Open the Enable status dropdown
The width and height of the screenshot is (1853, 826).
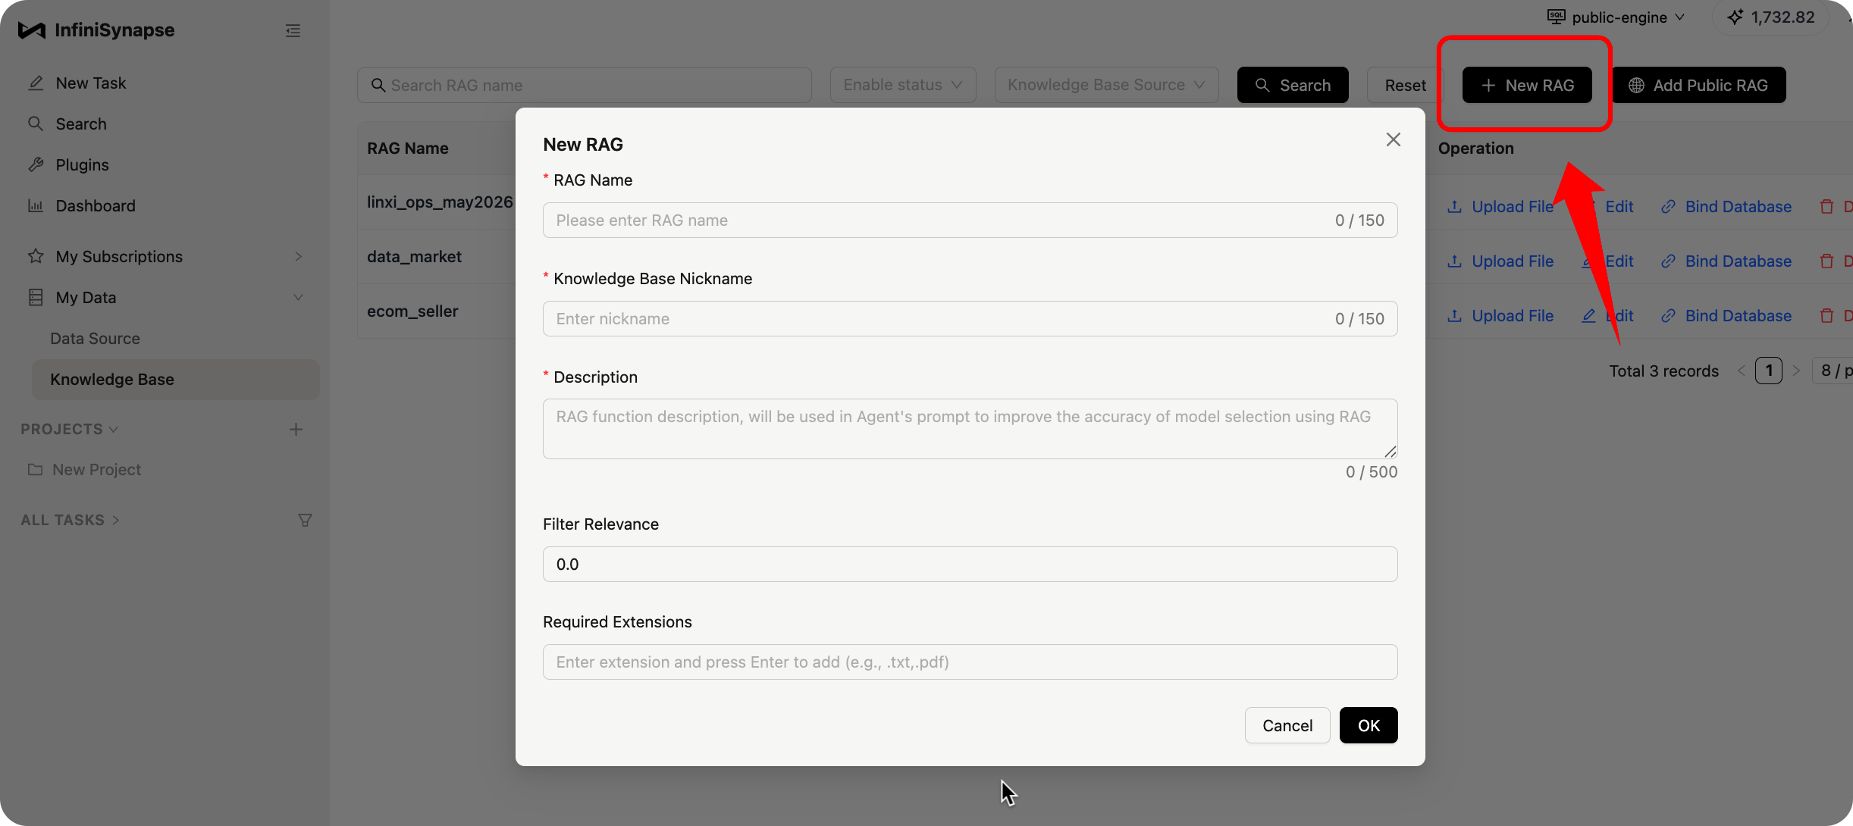tap(903, 85)
